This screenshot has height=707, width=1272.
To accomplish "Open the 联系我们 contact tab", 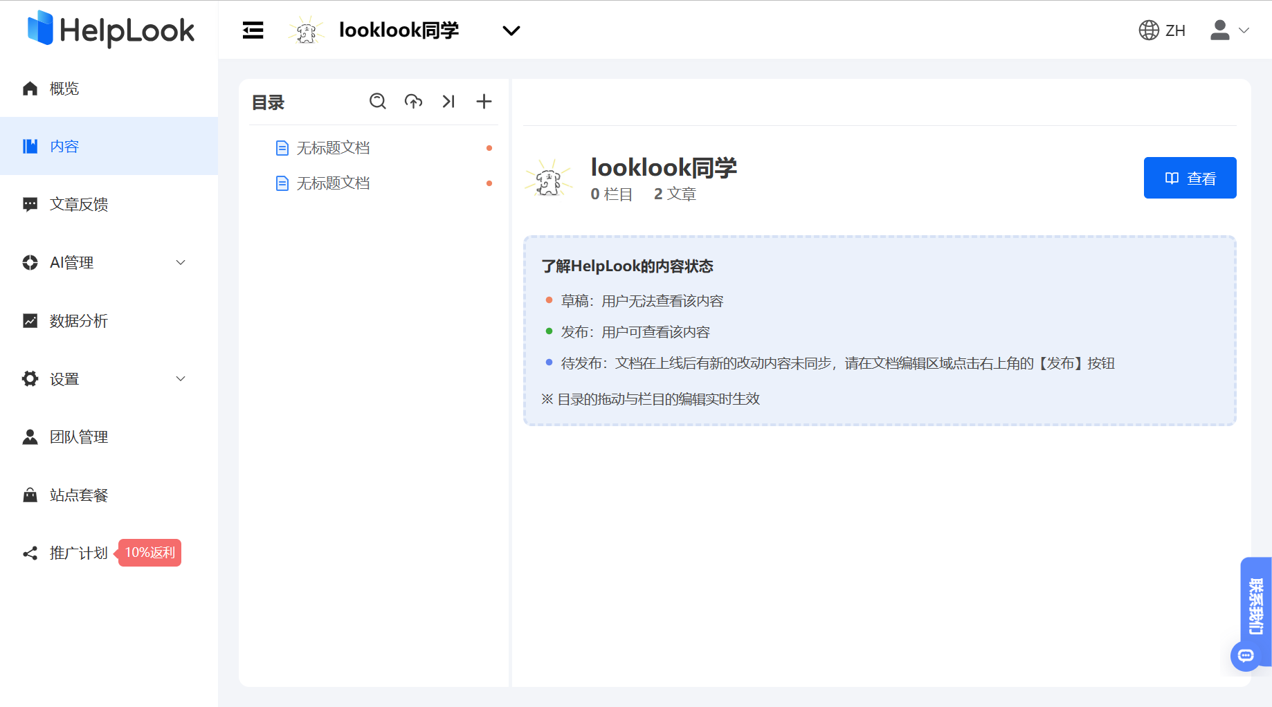I will (1256, 606).
